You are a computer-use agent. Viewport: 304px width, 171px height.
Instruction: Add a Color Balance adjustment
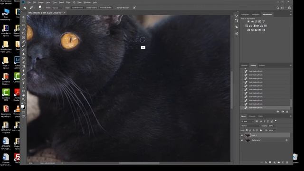coord(250,26)
